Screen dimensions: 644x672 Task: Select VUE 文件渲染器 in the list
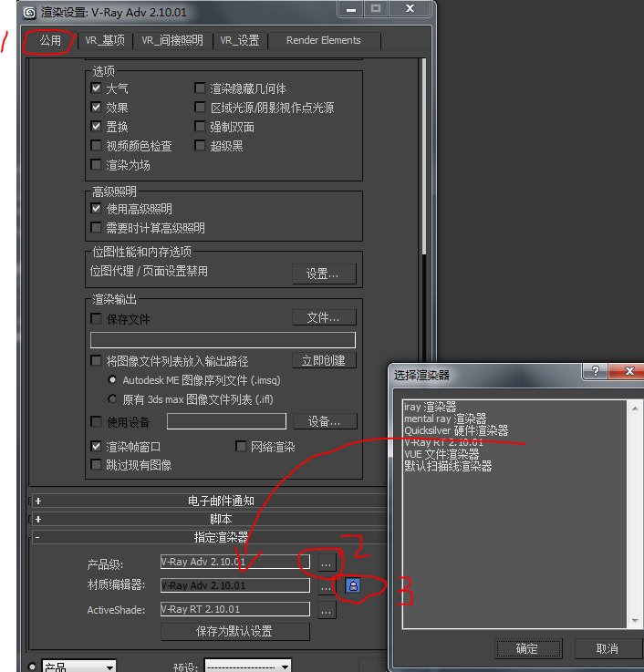point(441,454)
